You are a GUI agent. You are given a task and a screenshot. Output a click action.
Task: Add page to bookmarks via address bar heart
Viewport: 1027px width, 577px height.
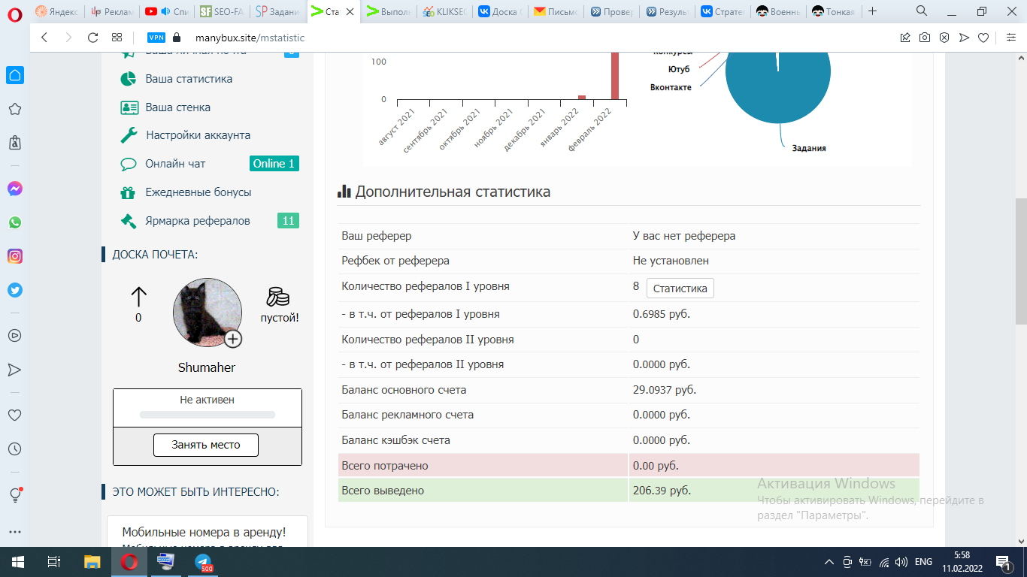click(983, 38)
